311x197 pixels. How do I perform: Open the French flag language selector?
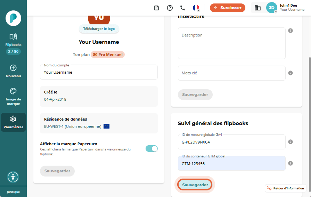point(196,8)
